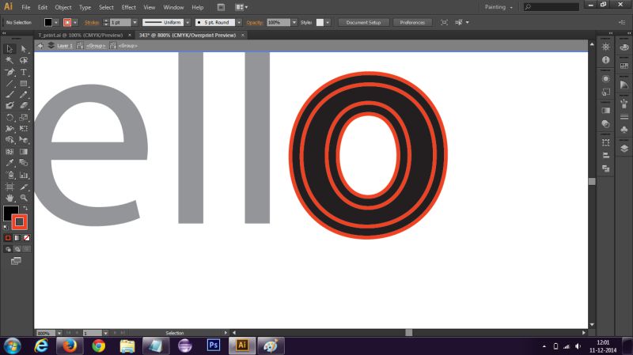Select the Rotate tool
Viewport: 633px width, 355px height.
point(9,117)
